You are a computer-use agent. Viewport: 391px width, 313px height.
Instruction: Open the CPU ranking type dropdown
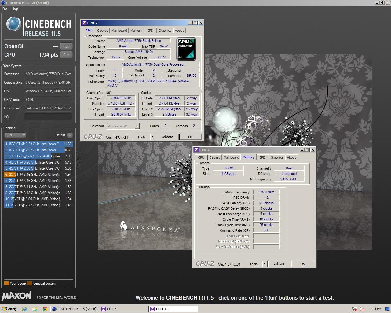click(x=15, y=135)
